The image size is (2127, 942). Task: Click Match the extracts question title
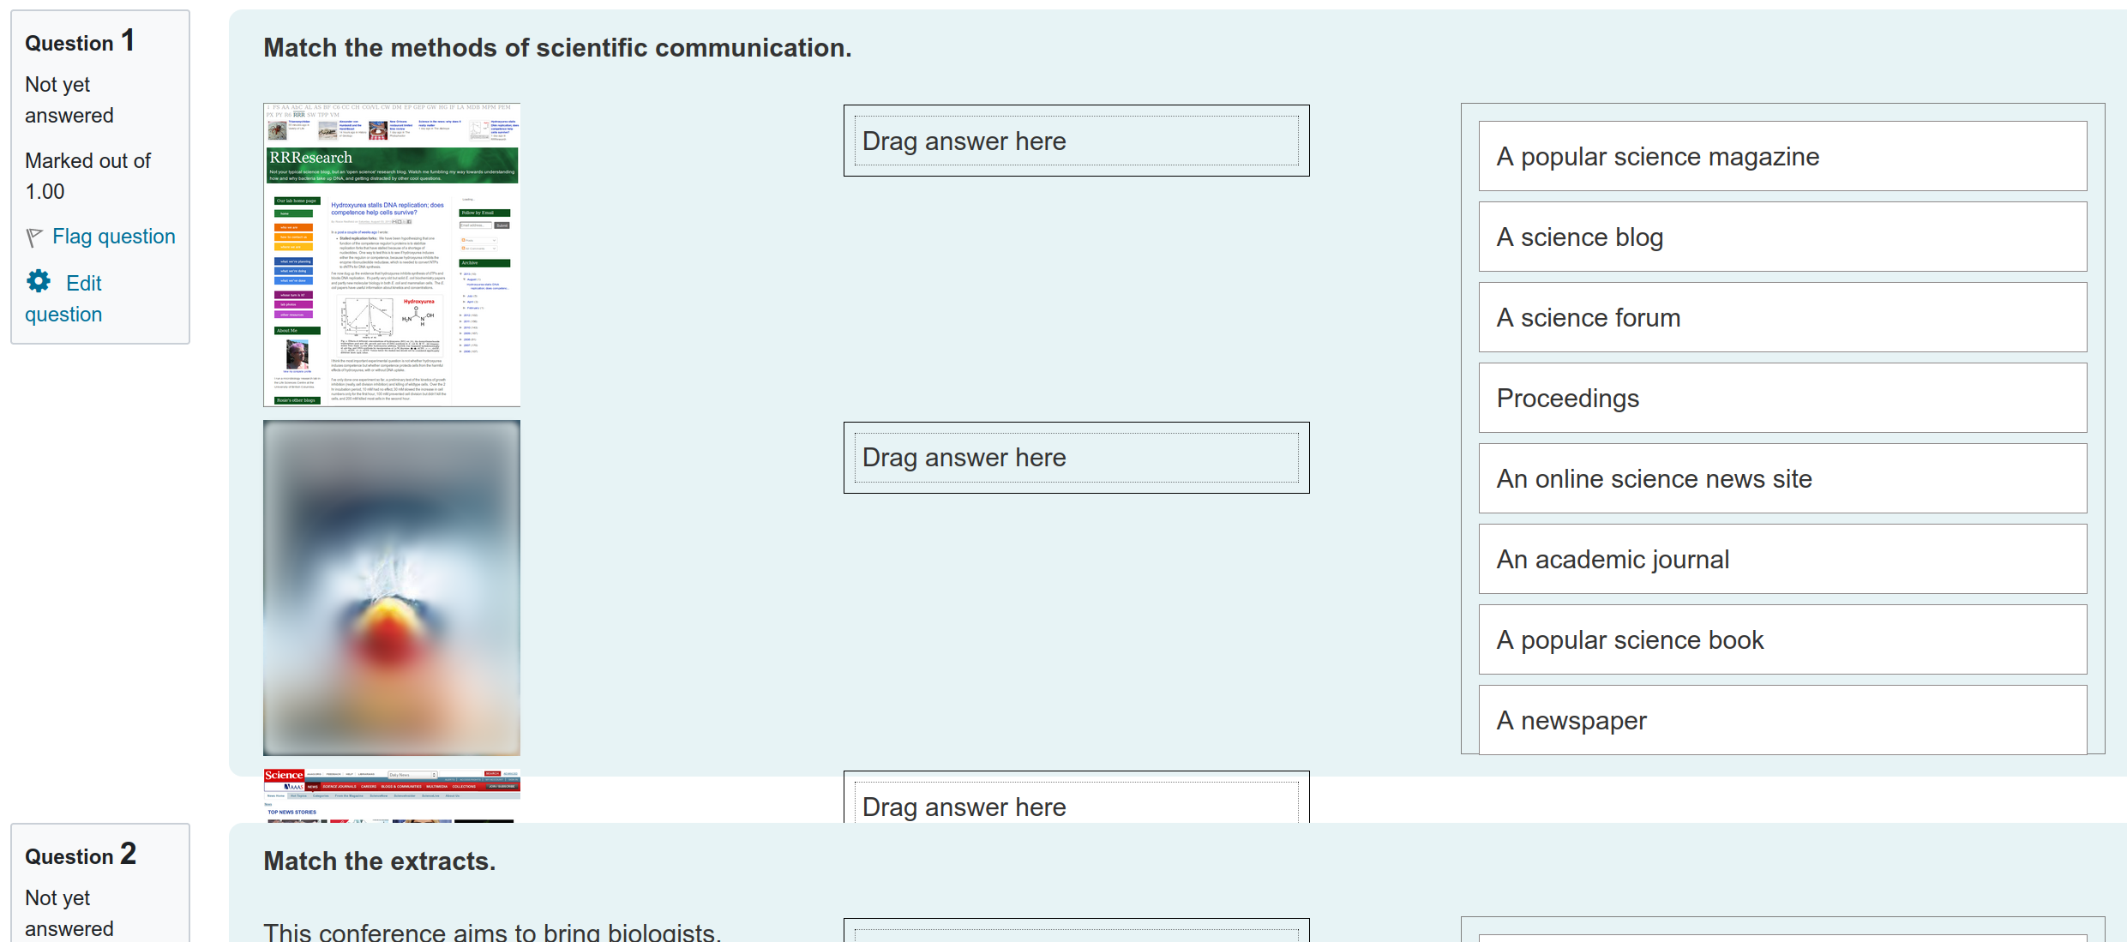(379, 861)
